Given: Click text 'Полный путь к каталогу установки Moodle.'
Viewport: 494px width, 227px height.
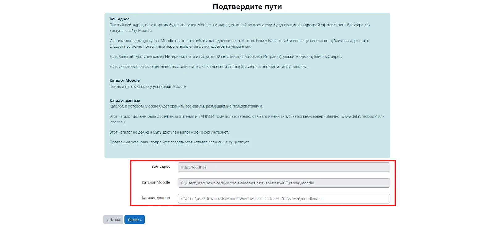Looking at the screenshot, I should tap(148, 87).
